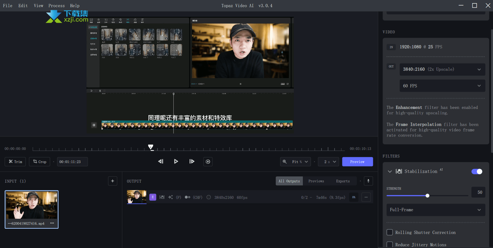Select the All Outputs tab
The image size is (493, 248).
[289, 181]
